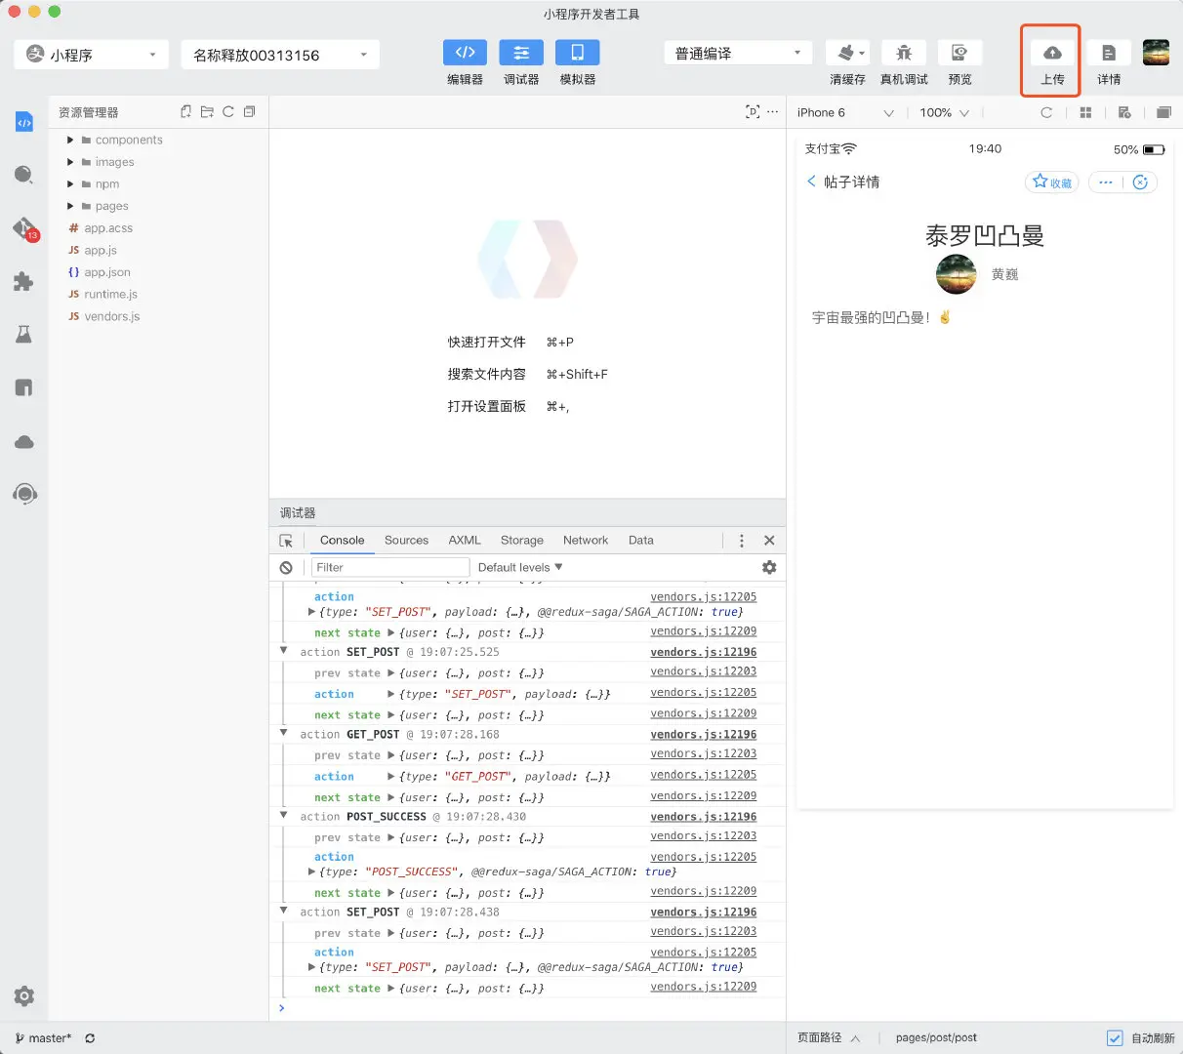1183x1054 pixels.
Task: Open the 小程序 project type dropdown
Action: (x=92, y=55)
